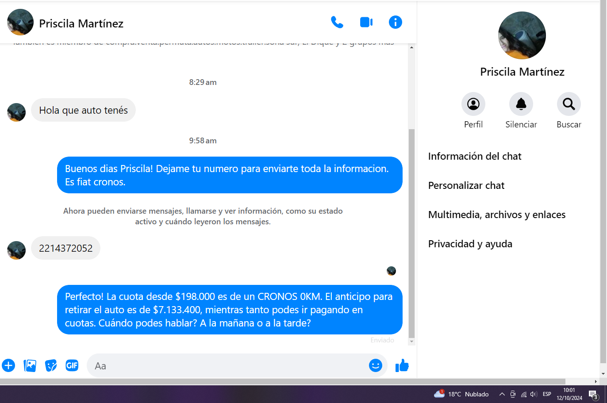Expand Privacidad y ayuda section
This screenshot has height=403, width=607.
[470, 244]
